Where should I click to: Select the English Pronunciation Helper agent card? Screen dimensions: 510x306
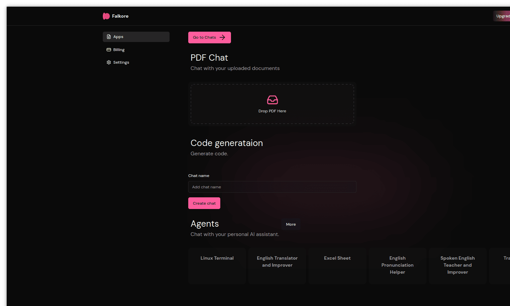[398, 266]
